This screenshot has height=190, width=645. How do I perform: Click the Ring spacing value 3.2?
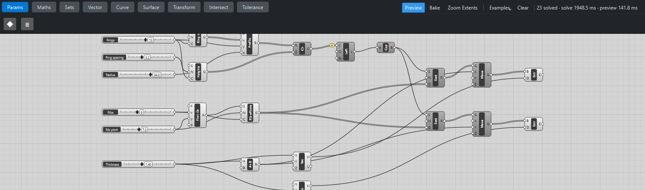pos(147,57)
